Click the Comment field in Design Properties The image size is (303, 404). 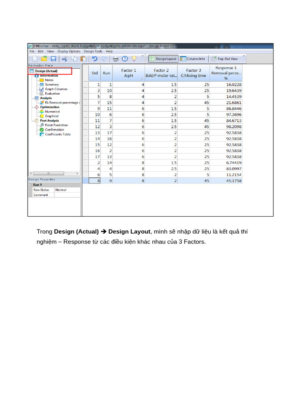[x=67, y=195]
